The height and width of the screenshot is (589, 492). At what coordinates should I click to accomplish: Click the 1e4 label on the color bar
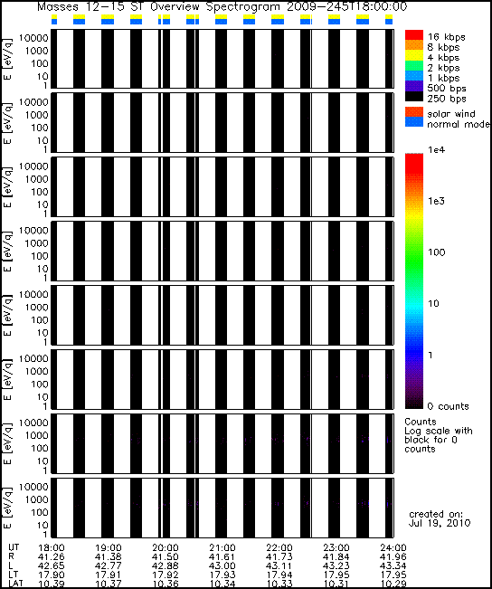click(437, 150)
